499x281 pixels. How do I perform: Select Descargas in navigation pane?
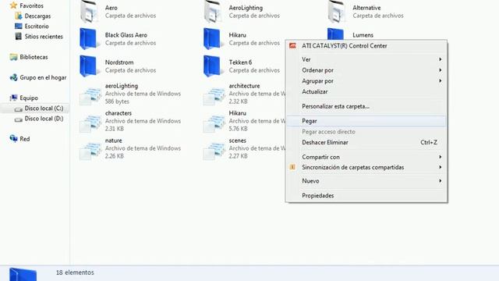pos(37,16)
